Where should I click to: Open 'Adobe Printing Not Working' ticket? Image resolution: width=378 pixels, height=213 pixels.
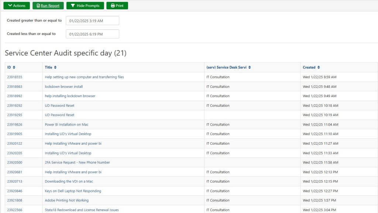67,200
